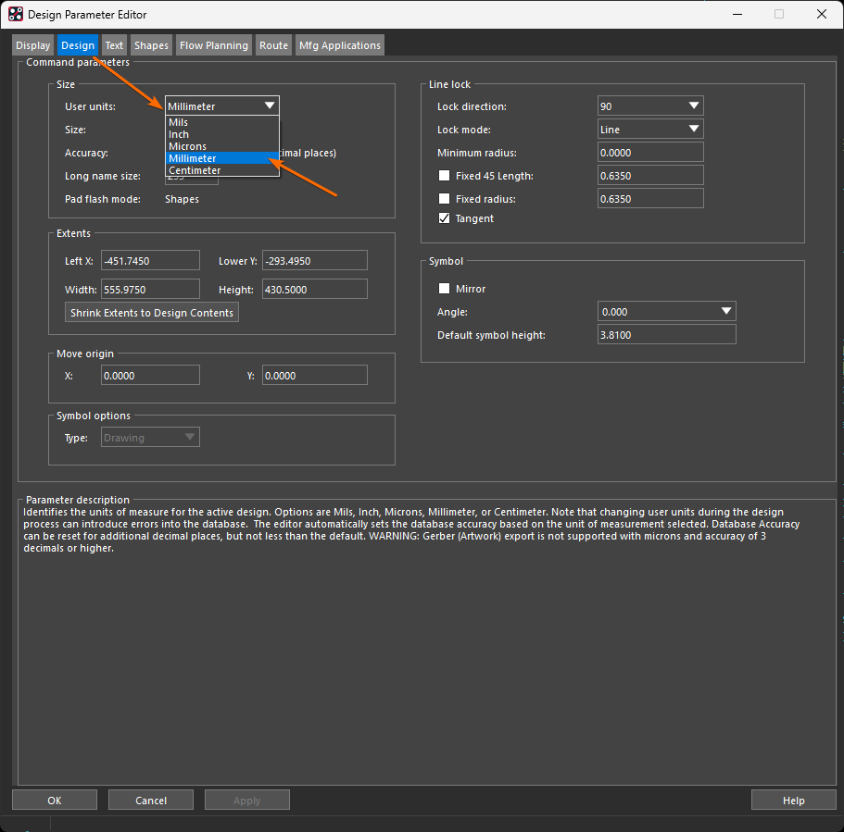The height and width of the screenshot is (832, 844).
Task: Select Mils from the units list
Action: click(178, 122)
